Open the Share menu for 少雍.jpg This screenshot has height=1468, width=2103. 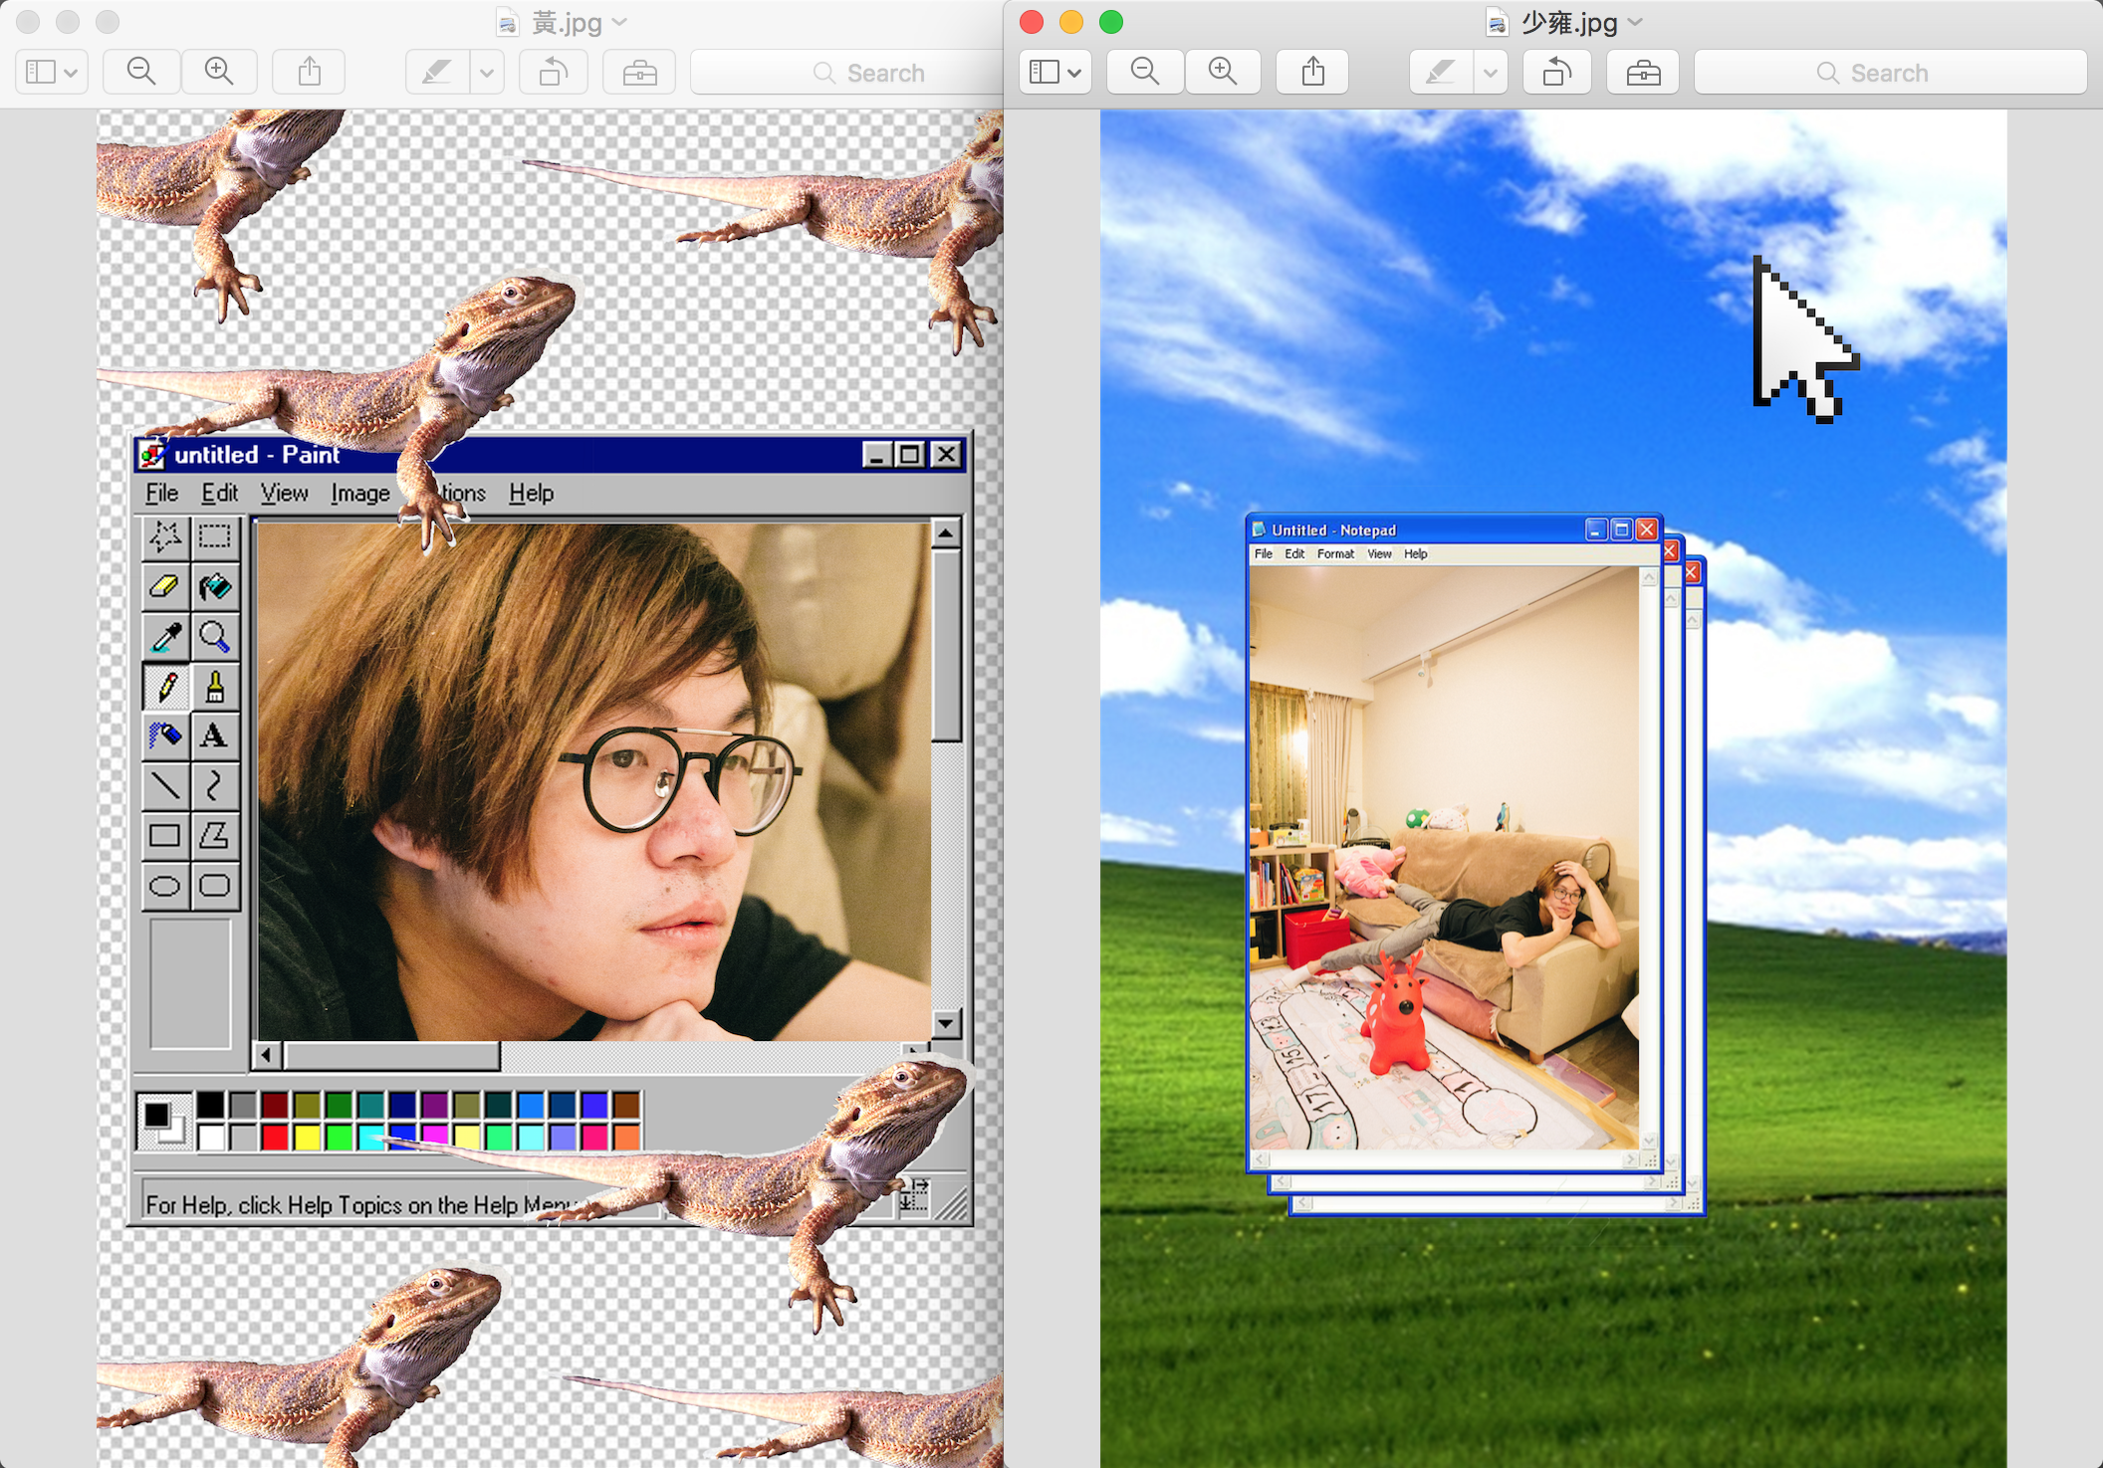point(1312,72)
